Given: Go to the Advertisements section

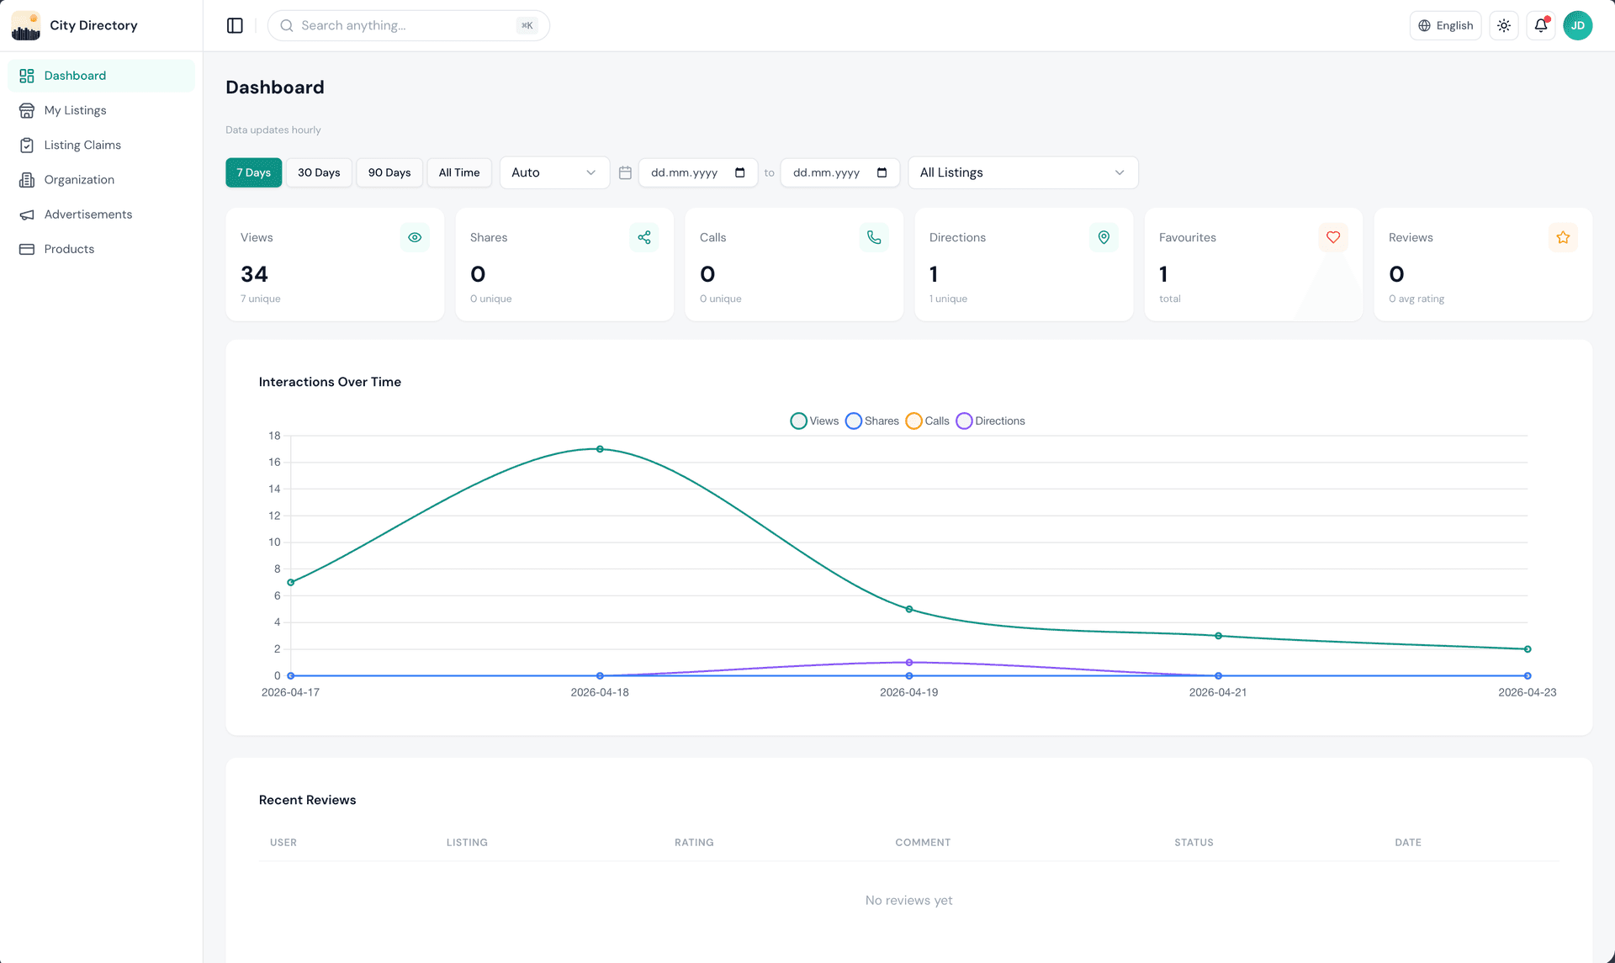Looking at the screenshot, I should coord(87,214).
